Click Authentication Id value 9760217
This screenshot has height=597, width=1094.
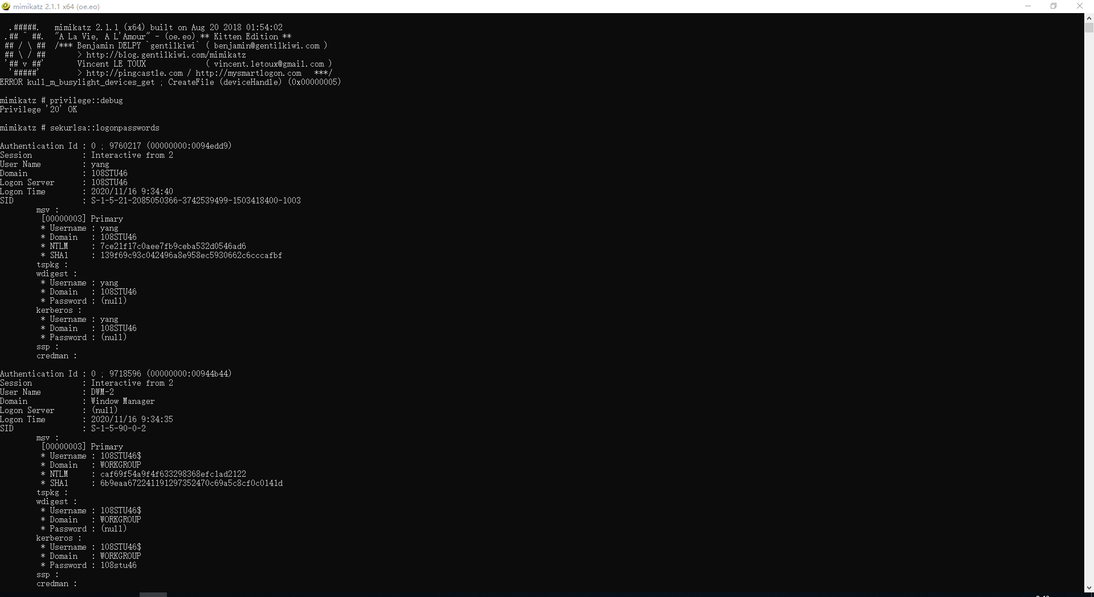[125, 146]
